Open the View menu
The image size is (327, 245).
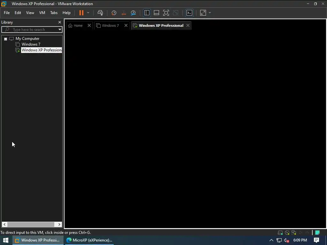pos(30,13)
